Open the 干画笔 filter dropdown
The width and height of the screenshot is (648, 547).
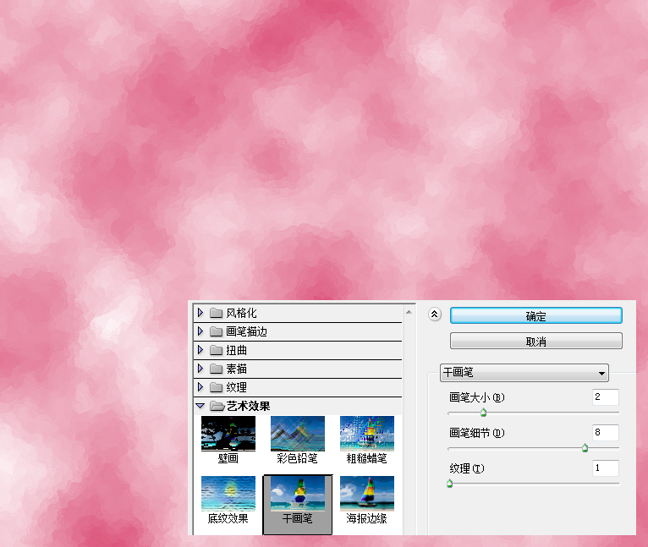(x=524, y=373)
